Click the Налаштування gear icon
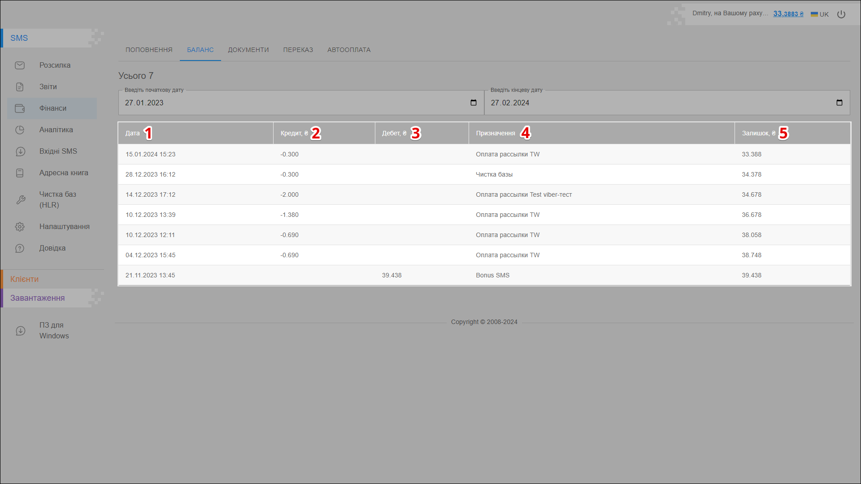 (x=20, y=227)
